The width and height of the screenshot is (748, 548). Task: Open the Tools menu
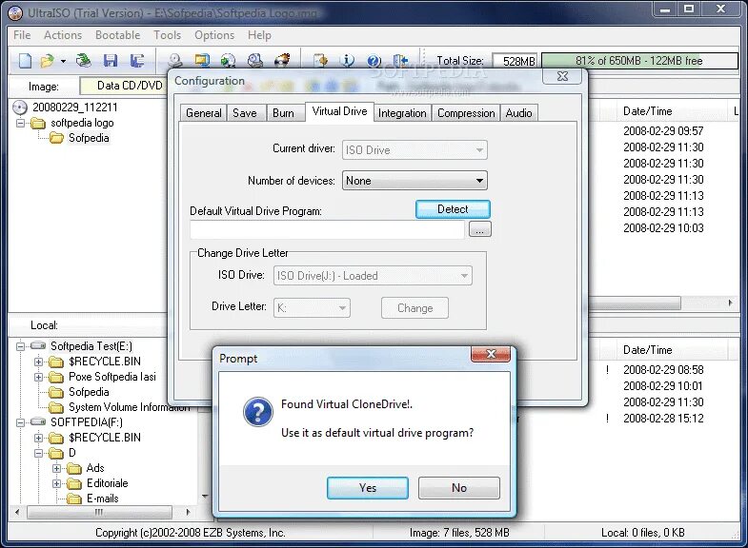click(167, 35)
